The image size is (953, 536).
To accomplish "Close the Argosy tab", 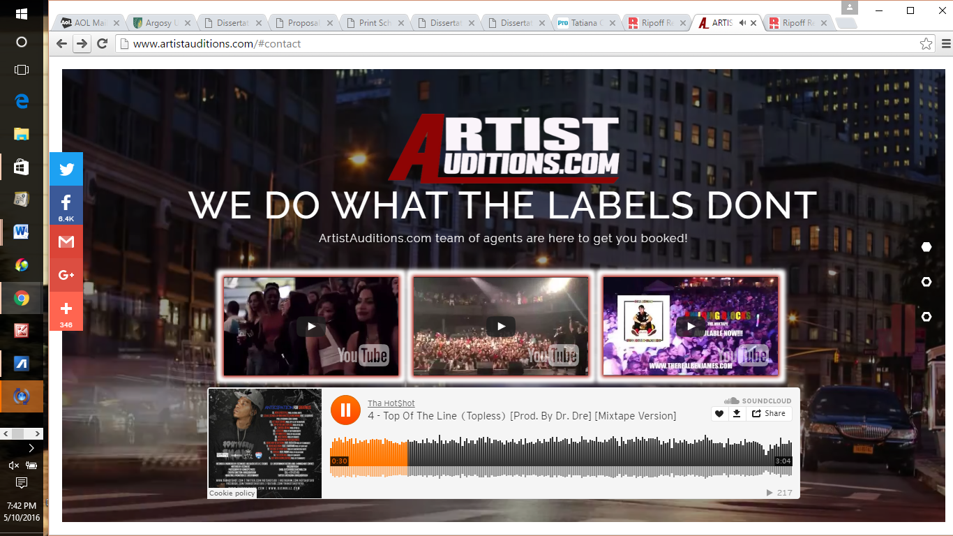I will pos(188,23).
